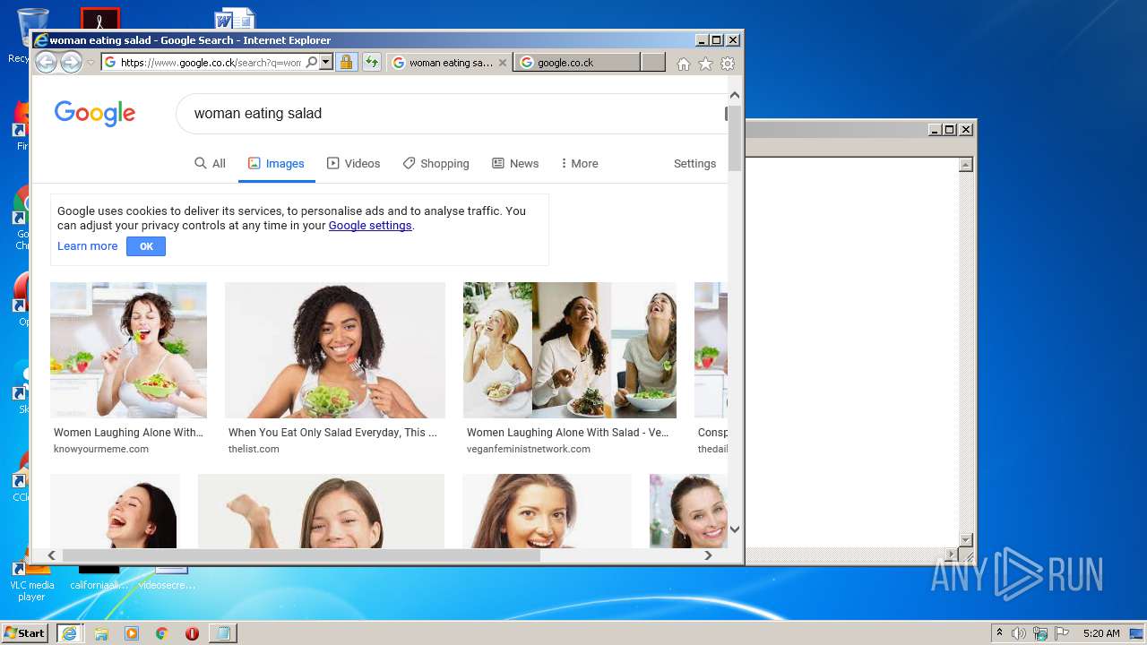Image resolution: width=1147 pixels, height=645 pixels.
Task: Click the Google logo
Action: pyautogui.click(x=95, y=114)
